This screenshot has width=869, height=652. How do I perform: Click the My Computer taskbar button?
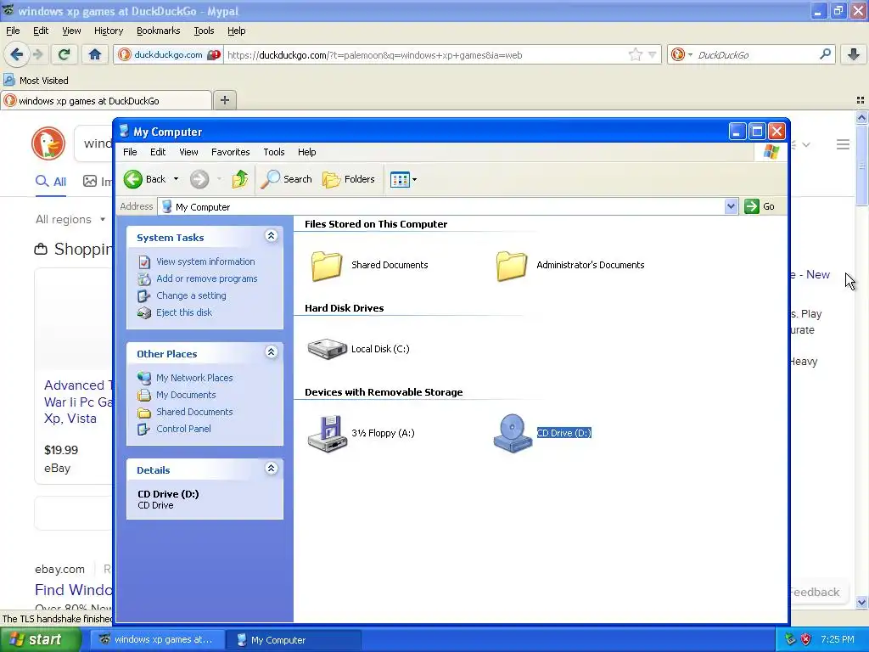293,640
